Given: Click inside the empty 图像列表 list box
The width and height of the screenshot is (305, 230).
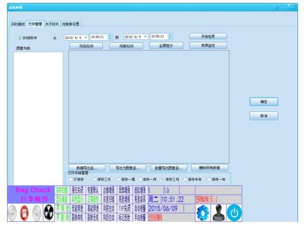Looking at the screenshot, I should pos(38,118).
